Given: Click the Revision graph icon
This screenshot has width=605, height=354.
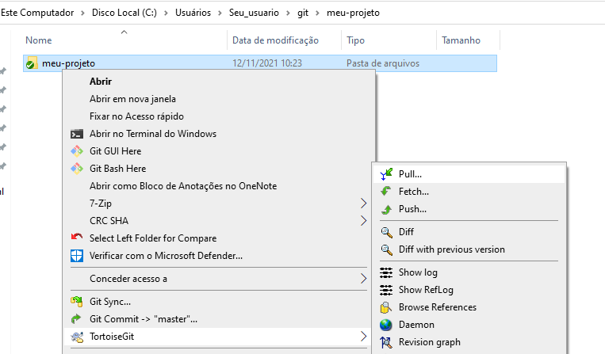Looking at the screenshot, I should [386, 342].
